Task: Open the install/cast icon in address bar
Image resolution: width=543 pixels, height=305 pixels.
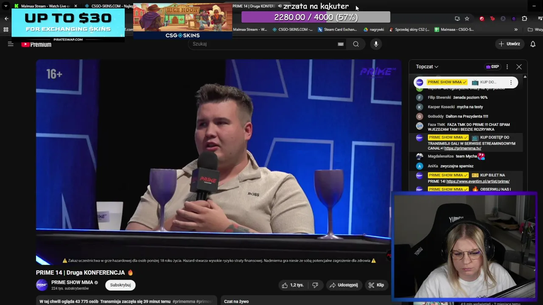Action: point(457,19)
